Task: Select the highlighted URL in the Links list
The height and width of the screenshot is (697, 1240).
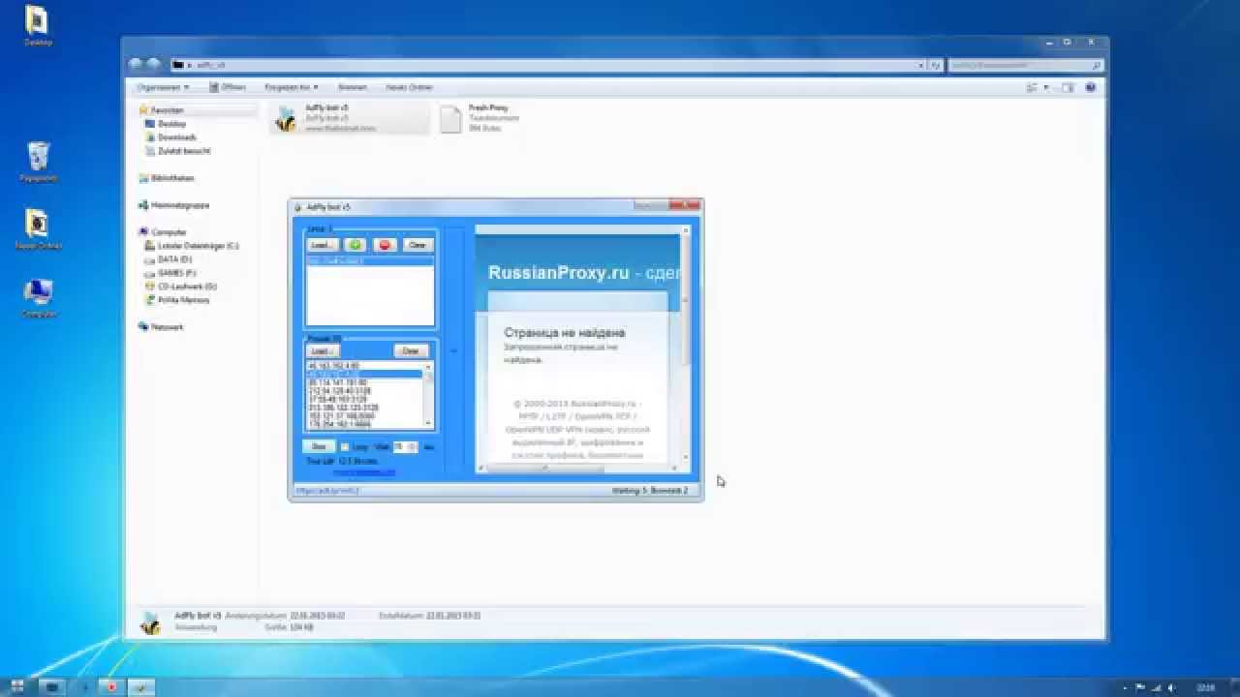Action: click(x=370, y=260)
